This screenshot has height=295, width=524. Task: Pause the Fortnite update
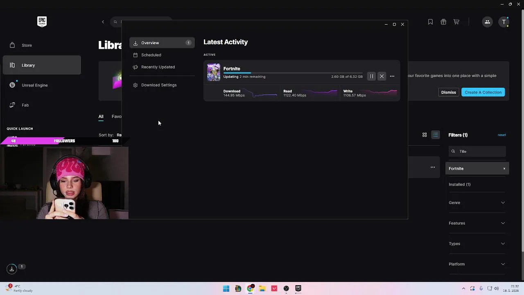371,76
